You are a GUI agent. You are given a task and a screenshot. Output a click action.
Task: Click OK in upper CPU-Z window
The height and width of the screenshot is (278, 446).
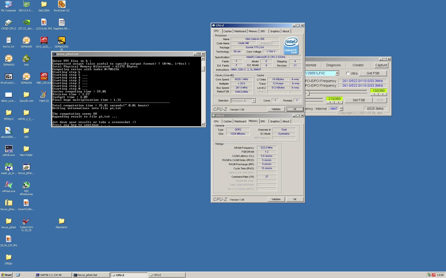(295, 109)
